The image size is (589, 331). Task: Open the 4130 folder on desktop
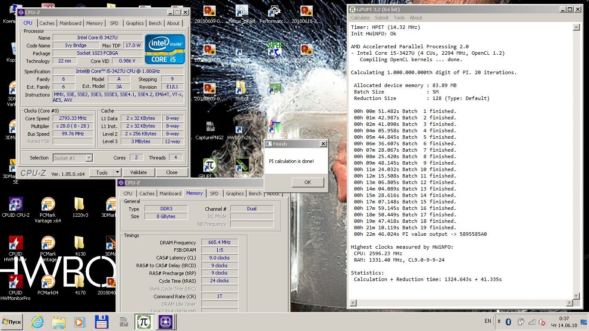click(x=80, y=246)
